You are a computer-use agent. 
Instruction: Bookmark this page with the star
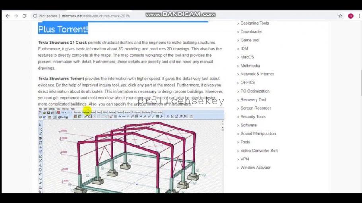tap(340, 16)
